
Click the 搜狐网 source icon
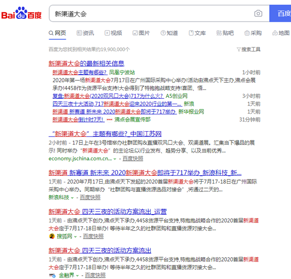tap(52, 236)
